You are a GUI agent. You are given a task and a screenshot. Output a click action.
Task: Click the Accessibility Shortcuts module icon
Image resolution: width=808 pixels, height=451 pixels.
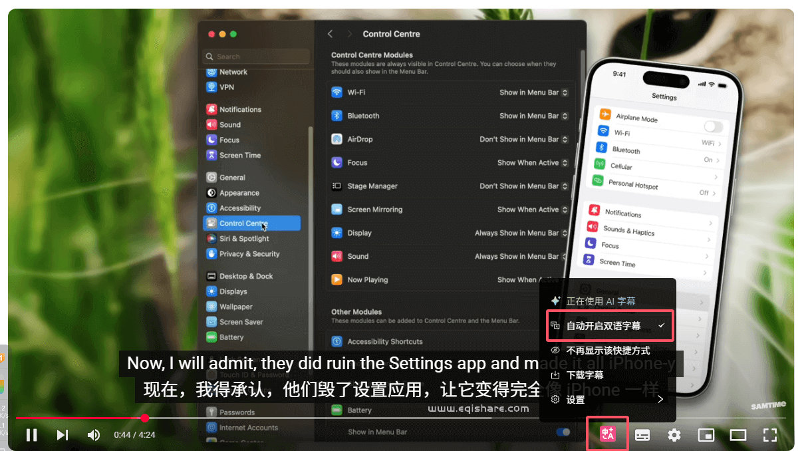click(338, 341)
